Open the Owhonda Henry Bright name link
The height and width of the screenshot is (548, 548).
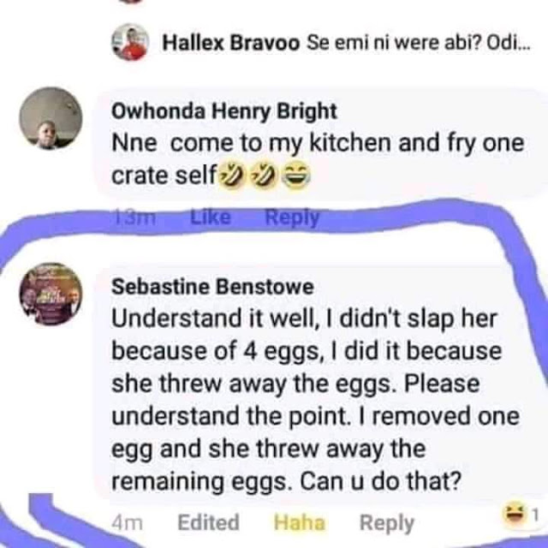point(224,111)
